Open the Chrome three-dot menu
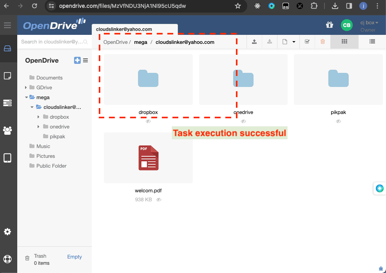 click(377, 6)
